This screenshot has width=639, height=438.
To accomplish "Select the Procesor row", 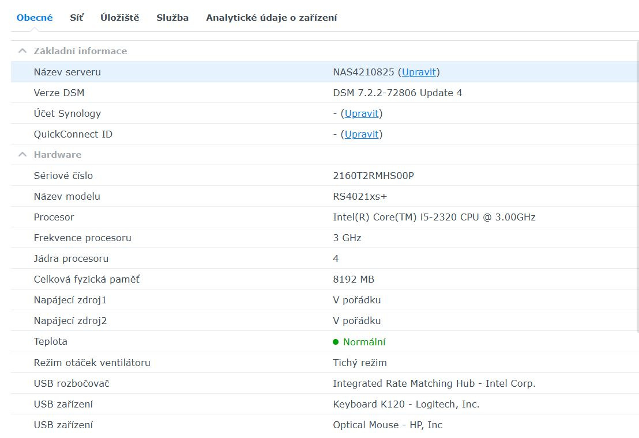I will point(173,217).
